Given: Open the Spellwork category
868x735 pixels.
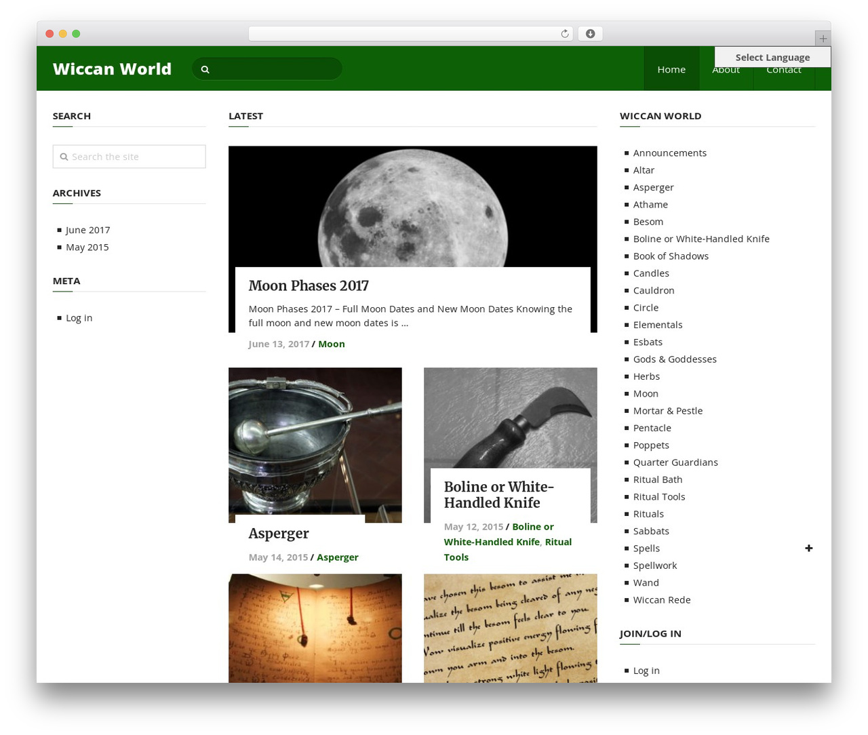Looking at the screenshot, I should pos(655,565).
